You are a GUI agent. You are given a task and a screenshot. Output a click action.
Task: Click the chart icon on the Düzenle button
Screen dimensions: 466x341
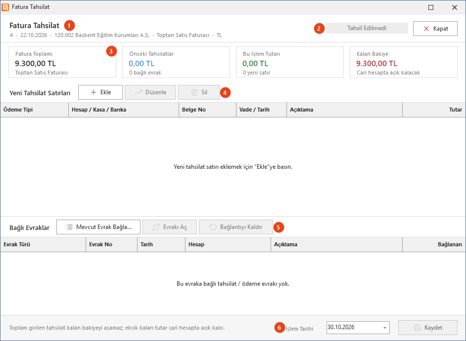(139, 92)
